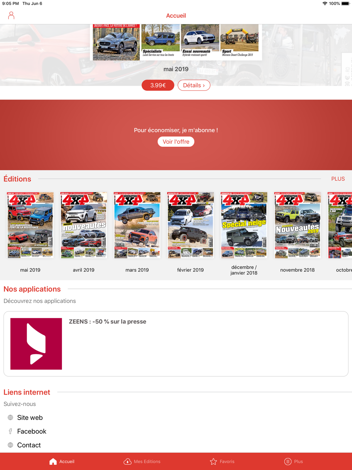352x470 pixels.
Task: Tap the Facebook icon
Action: pyautogui.click(x=11, y=431)
